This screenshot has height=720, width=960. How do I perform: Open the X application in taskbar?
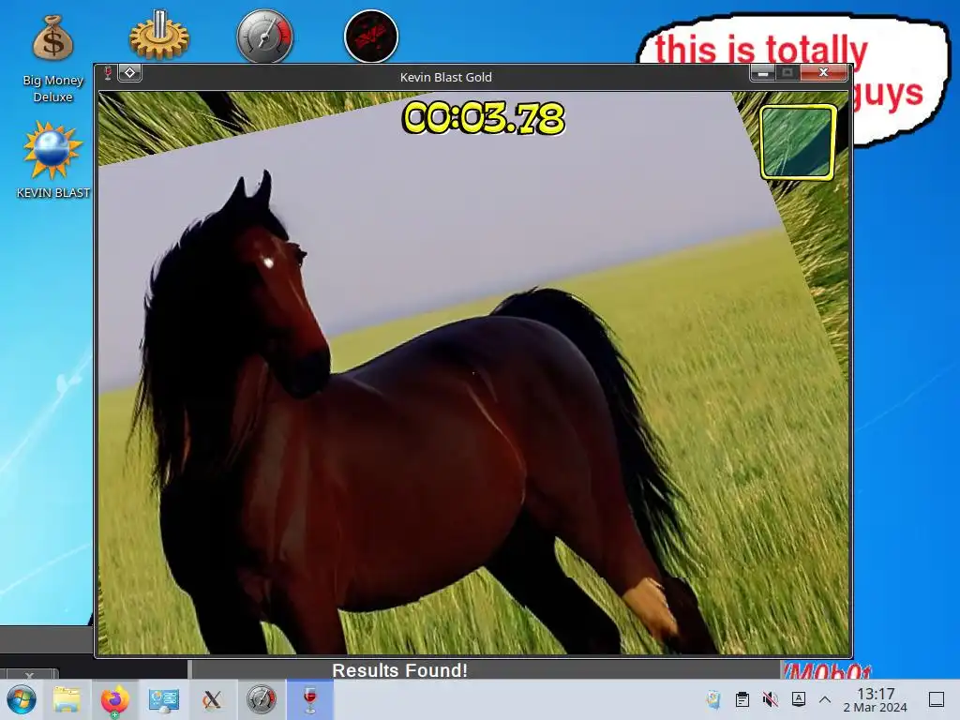[x=212, y=699]
